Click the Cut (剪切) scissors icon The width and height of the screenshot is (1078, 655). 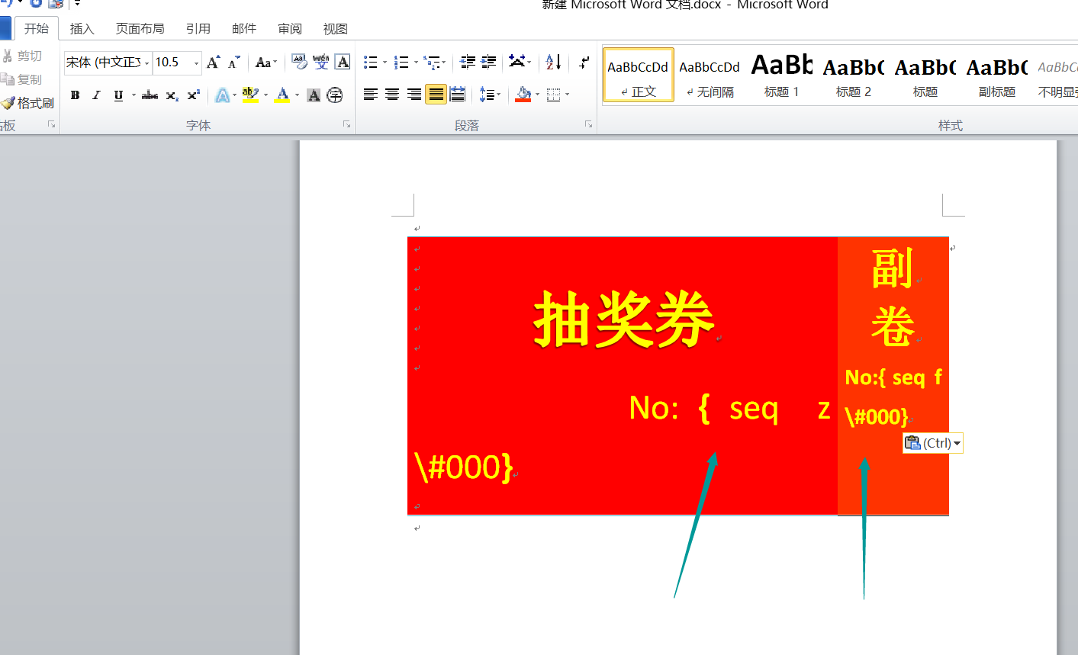click(x=7, y=56)
